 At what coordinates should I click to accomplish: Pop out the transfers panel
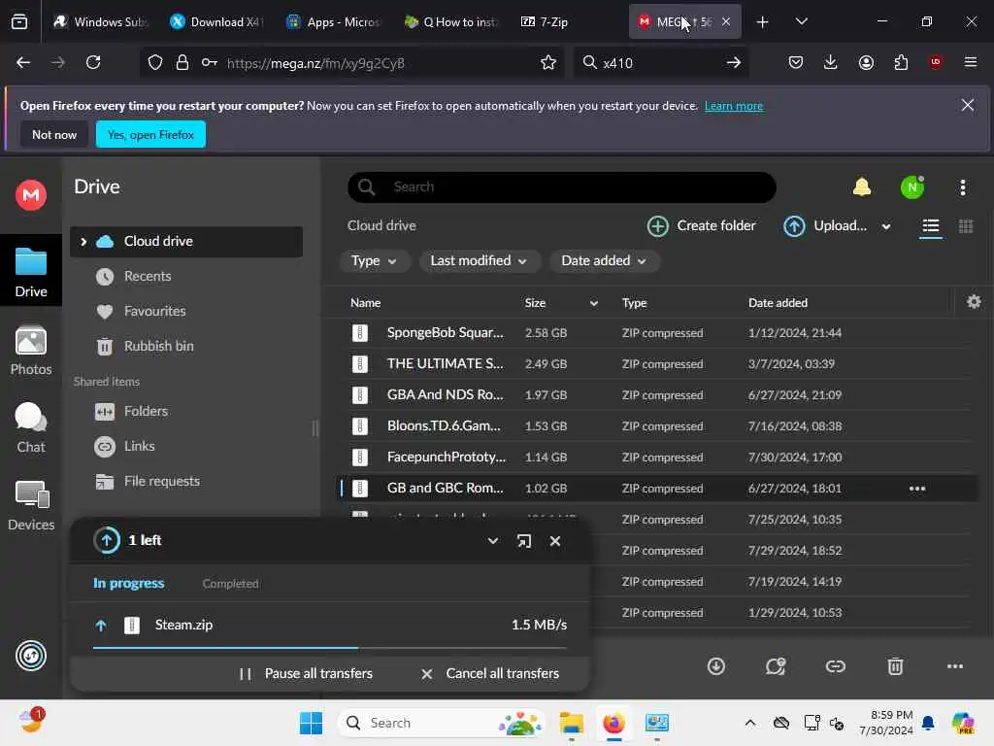pos(523,541)
